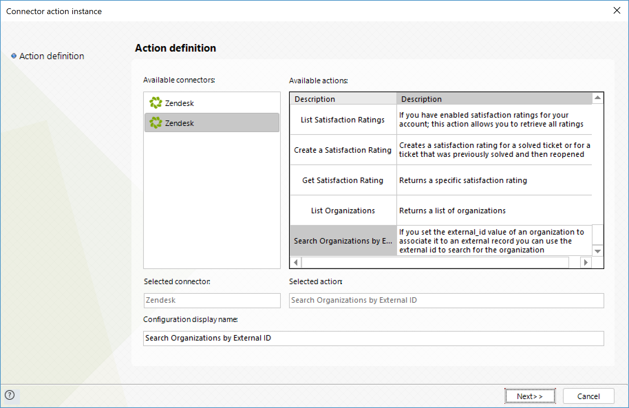Click the Selected connector field showing Zendesk
The width and height of the screenshot is (629, 408).
pyautogui.click(x=212, y=300)
